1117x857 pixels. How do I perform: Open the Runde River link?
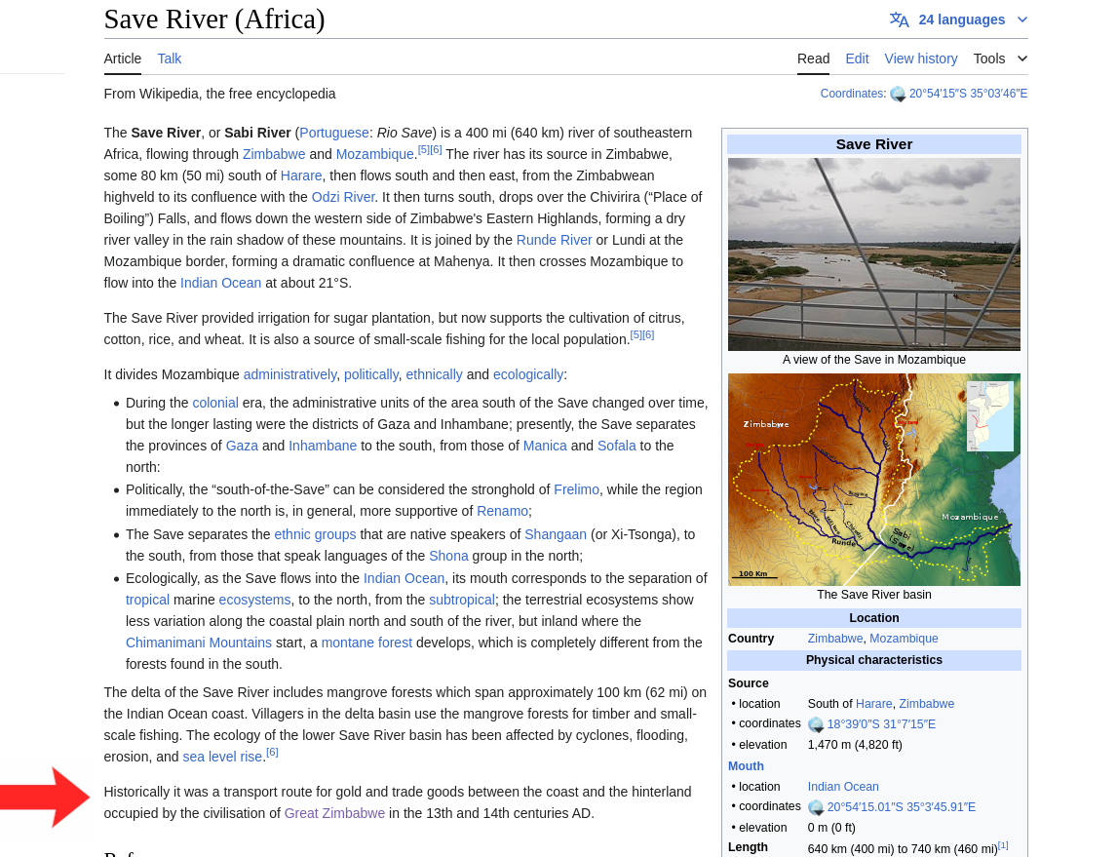click(x=555, y=240)
